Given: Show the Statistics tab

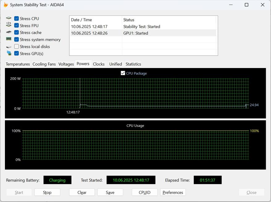Looking at the screenshot, I should [x=133, y=64].
